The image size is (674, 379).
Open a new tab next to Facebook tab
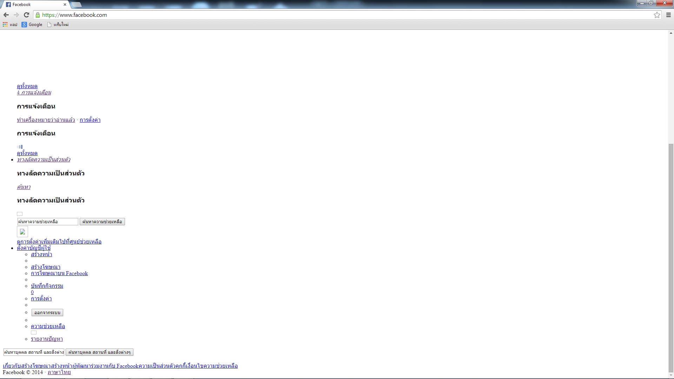click(x=76, y=5)
